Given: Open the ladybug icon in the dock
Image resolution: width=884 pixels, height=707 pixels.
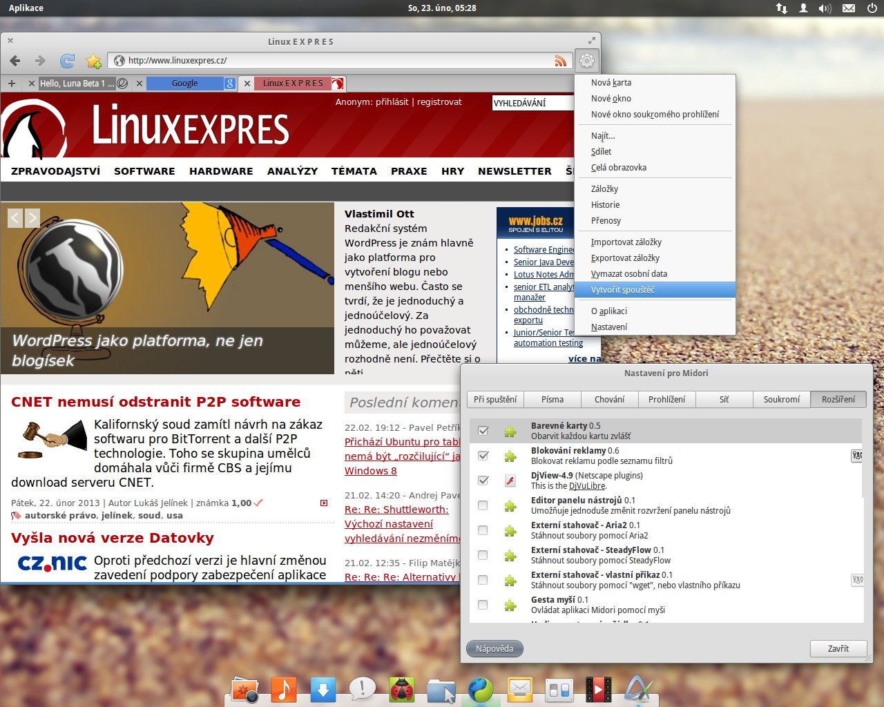Looking at the screenshot, I should [401, 689].
